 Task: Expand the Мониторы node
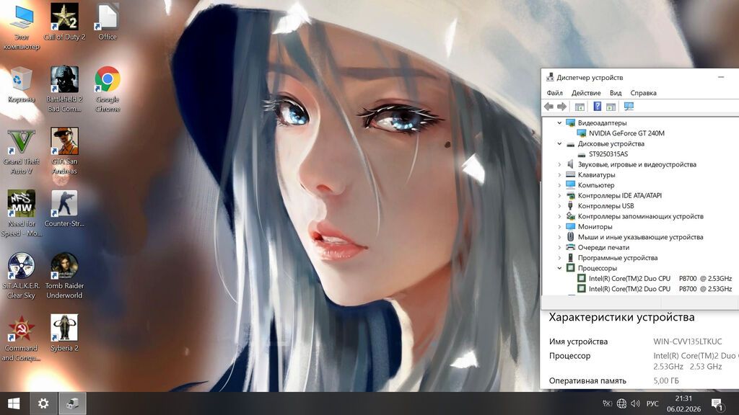click(x=559, y=226)
